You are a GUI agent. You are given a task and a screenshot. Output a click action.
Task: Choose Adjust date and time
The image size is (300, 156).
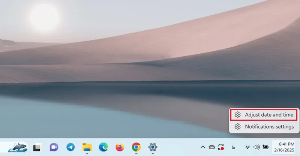[x=264, y=115]
